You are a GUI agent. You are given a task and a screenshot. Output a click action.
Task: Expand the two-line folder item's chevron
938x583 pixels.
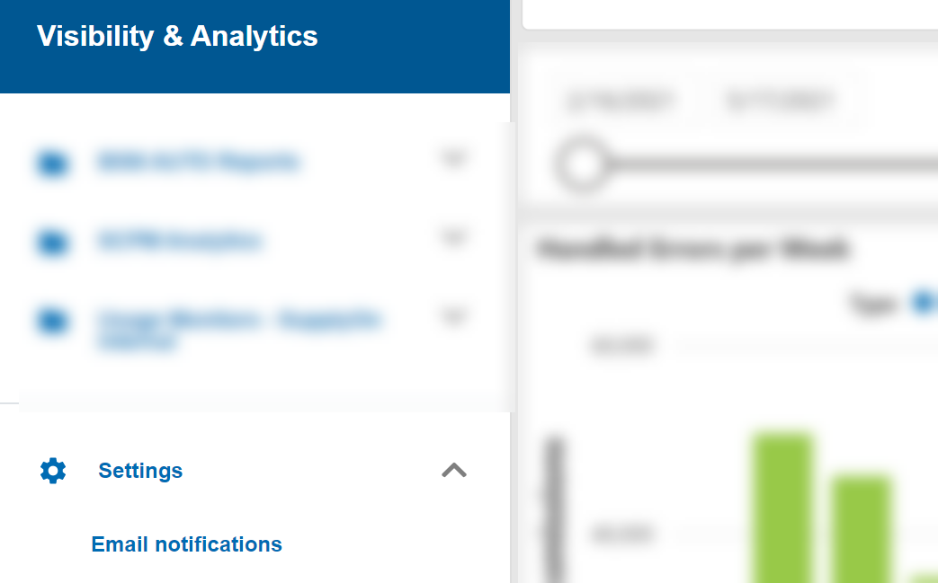pos(453,316)
